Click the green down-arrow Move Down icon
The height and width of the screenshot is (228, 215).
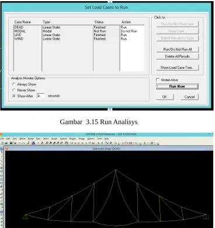pos(102,143)
